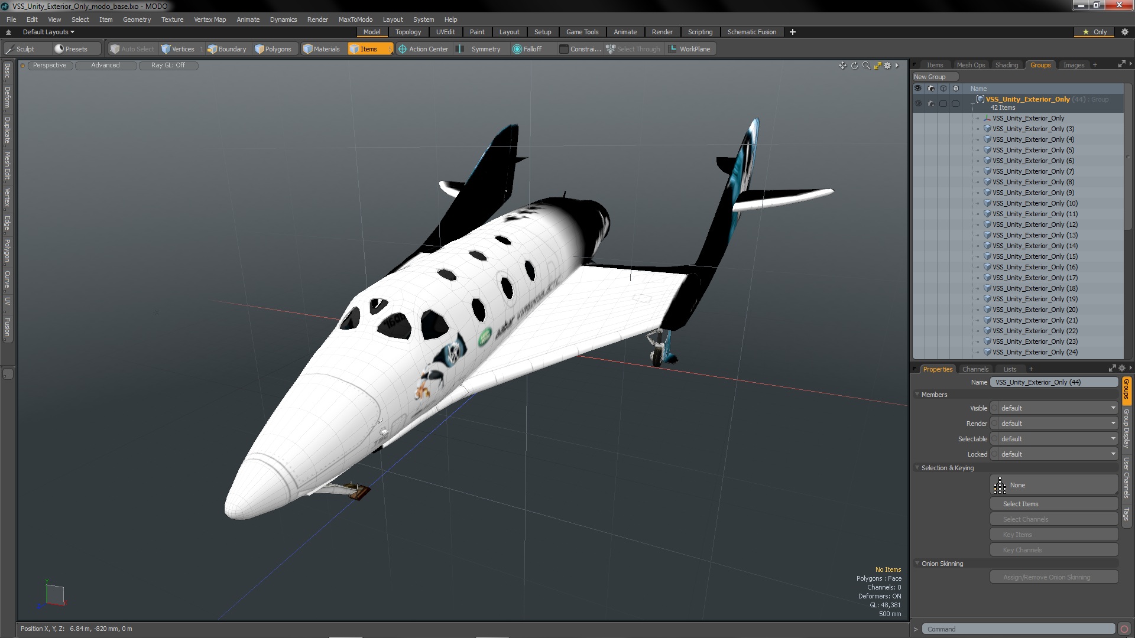Select the Sculpt tool icon
This screenshot has width=1135, height=638.
[x=10, y=49]
